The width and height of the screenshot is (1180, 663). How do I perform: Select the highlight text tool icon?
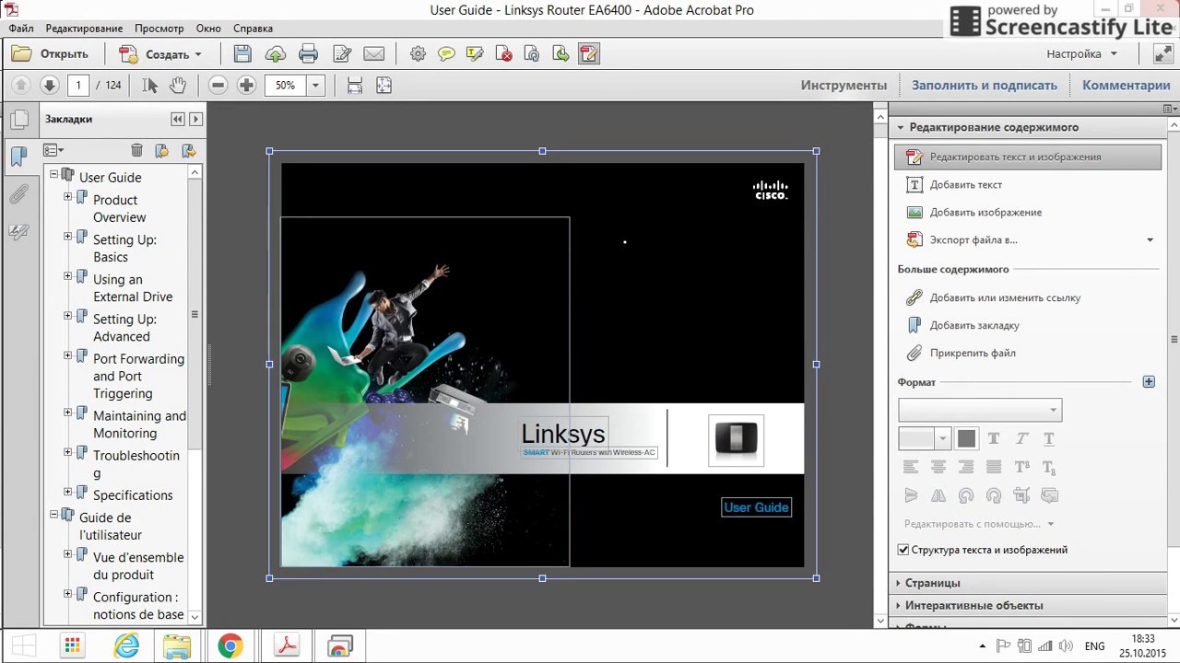click(475, 54)
